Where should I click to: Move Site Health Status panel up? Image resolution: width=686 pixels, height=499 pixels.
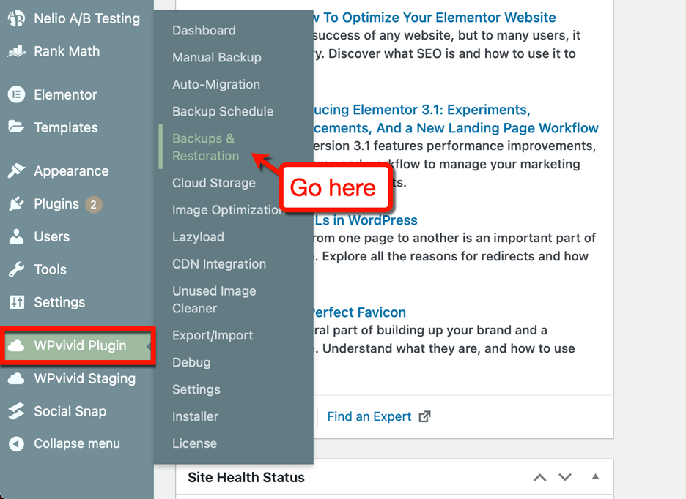click(540, 477)
